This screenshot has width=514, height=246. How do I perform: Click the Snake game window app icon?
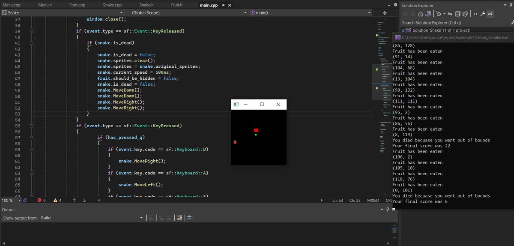236,104
